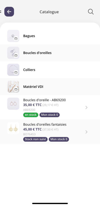The height and width of the screenshot is (206, 100).
Task: Click the 45,00 € TTC price
Action: pos(32,129)
